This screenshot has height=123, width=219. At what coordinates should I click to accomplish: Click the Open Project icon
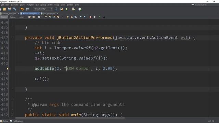[x=9, y=9]
